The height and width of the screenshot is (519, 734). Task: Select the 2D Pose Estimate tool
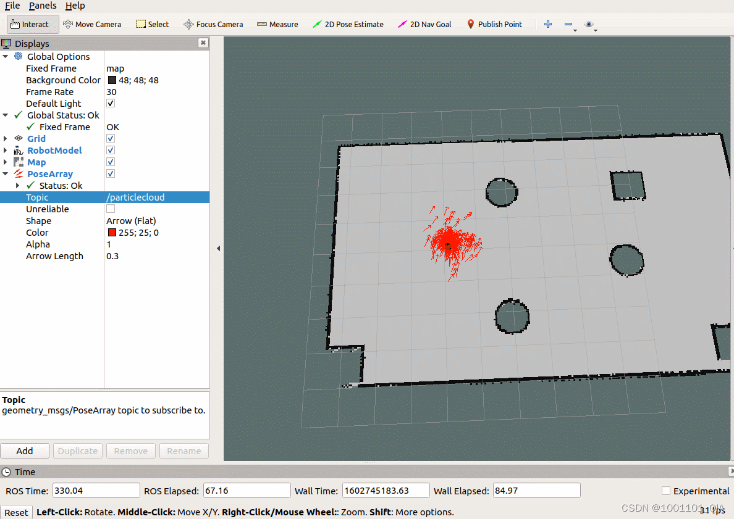(x=348, y=24)
